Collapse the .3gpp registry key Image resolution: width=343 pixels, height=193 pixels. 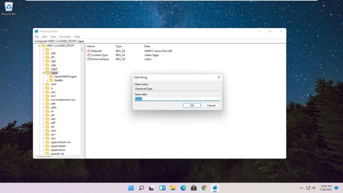43,73
